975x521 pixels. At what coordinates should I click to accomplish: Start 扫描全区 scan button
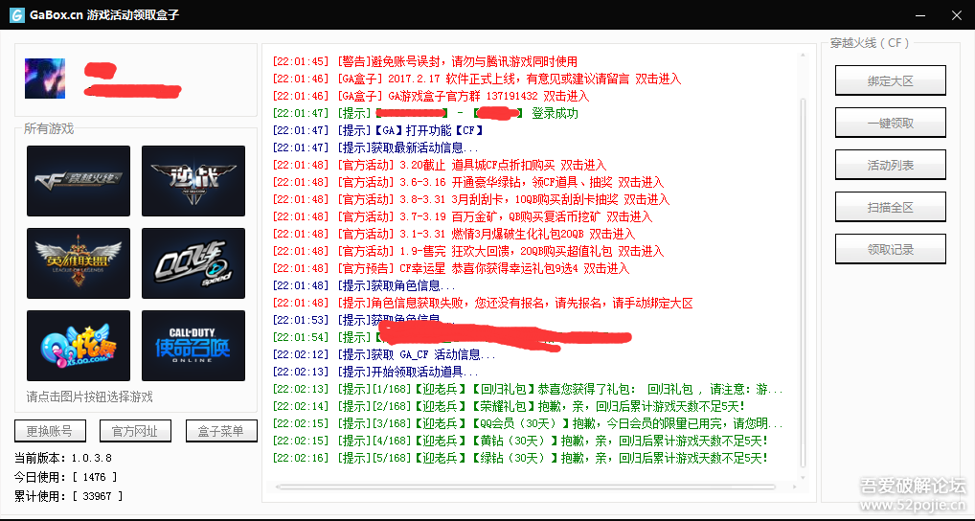tap(890, 207)
